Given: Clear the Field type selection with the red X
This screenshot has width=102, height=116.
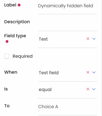Looking at the screenshot, I should [x=88, y=39].
